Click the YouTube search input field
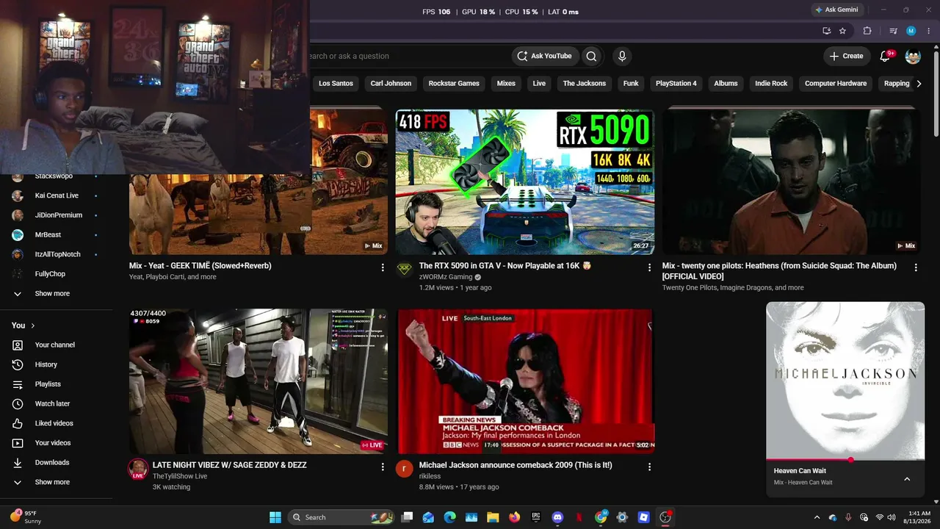The image size is (940, 529). click(408, 56)
